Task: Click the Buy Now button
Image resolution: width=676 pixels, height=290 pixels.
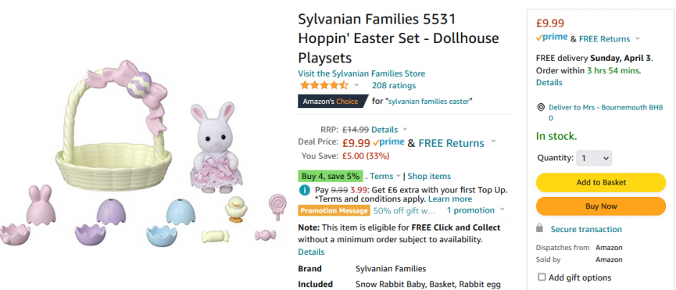Action: 600,206
